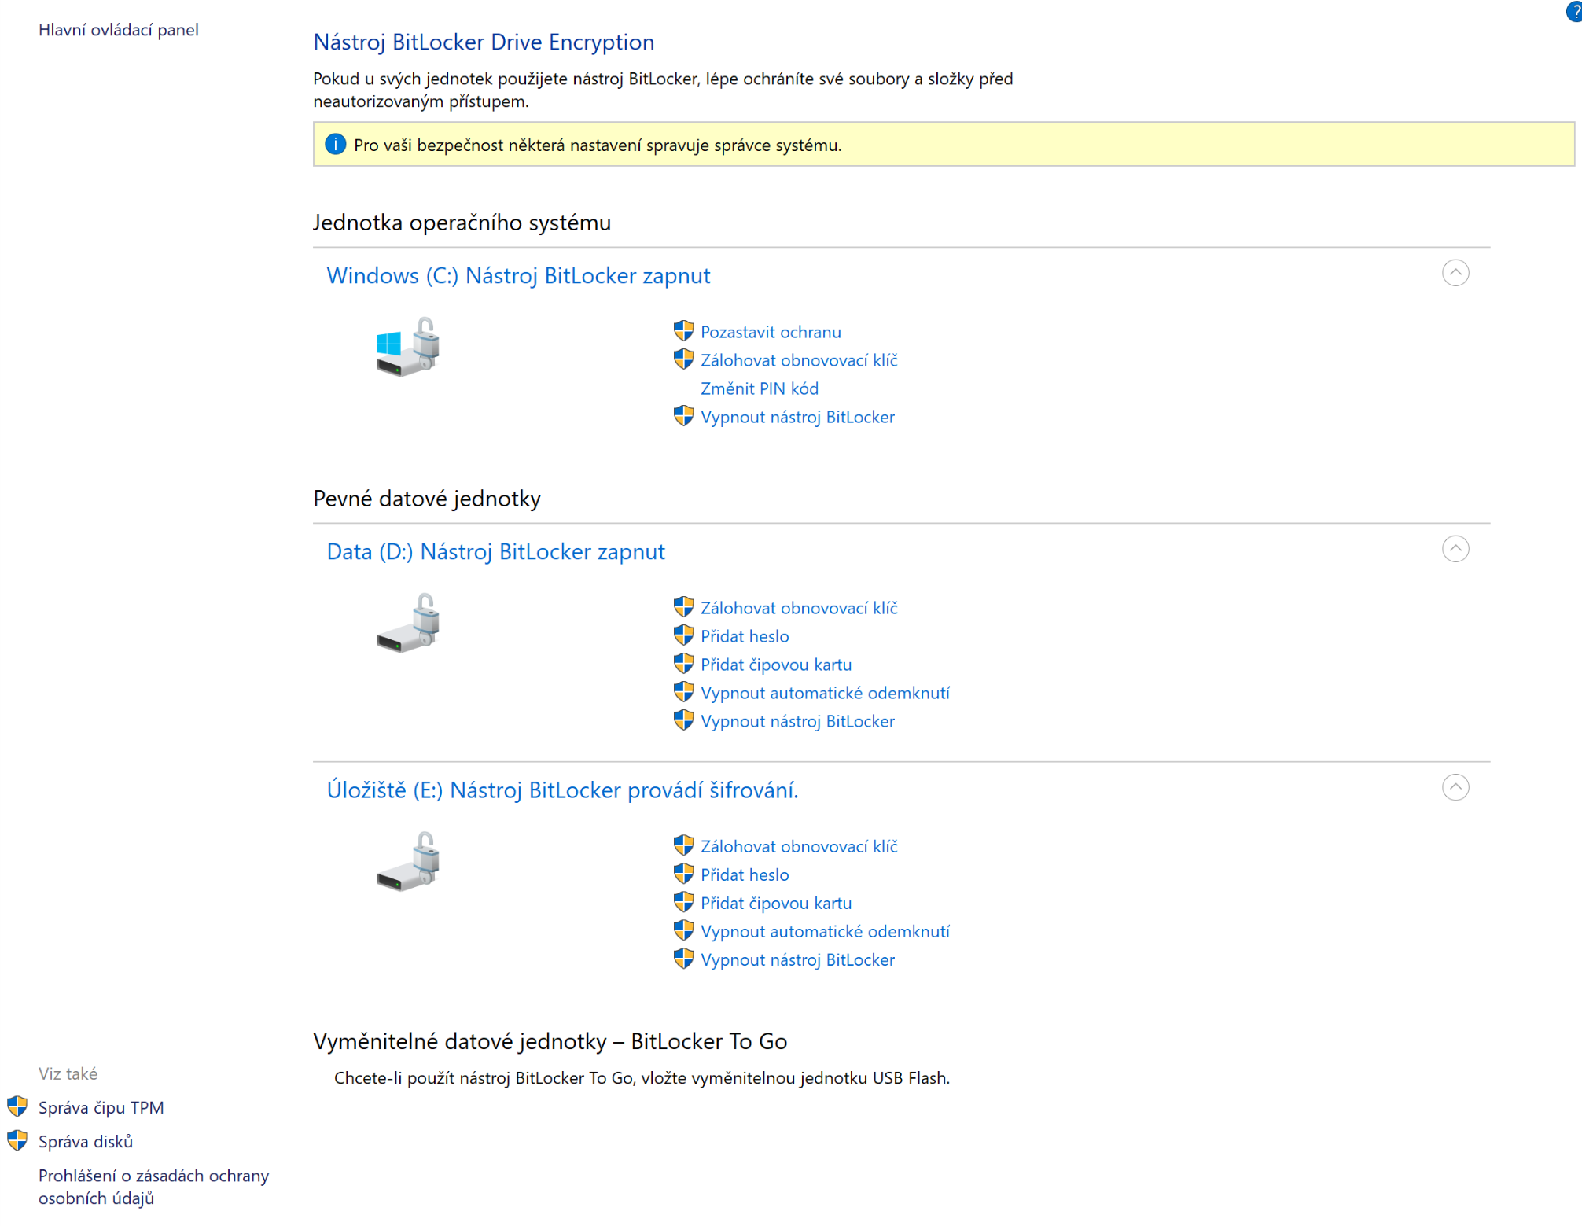Viewport: 1582px width, 1226px height.
Task: Add a password for Data D: drive
Action: click(744, 636)
